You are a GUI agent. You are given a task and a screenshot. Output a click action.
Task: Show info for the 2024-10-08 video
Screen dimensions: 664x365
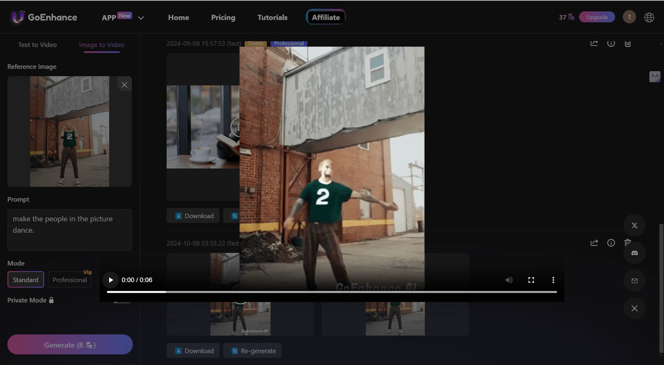[611, 243]
